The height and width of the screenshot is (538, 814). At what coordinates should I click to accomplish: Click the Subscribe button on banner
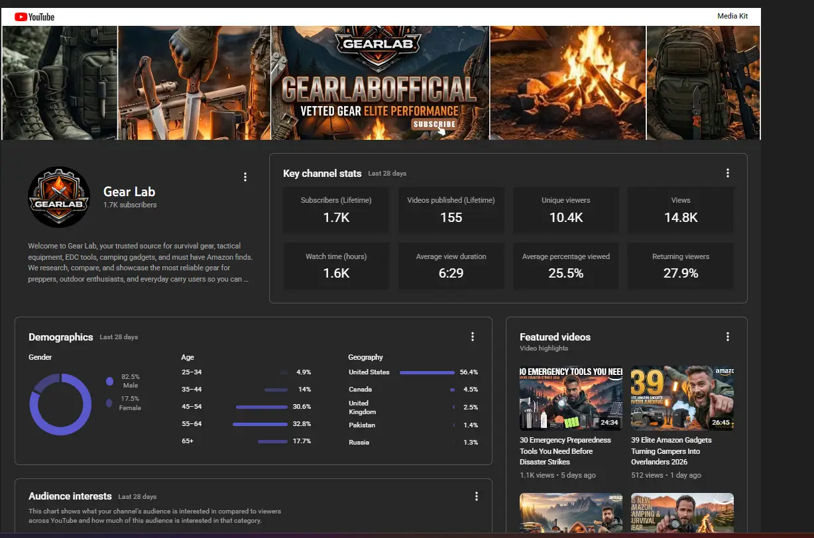(435, 124)
